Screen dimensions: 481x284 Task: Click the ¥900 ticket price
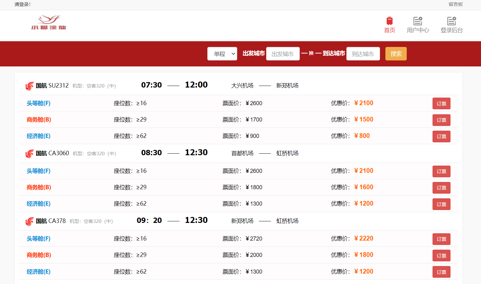[252, 136]
